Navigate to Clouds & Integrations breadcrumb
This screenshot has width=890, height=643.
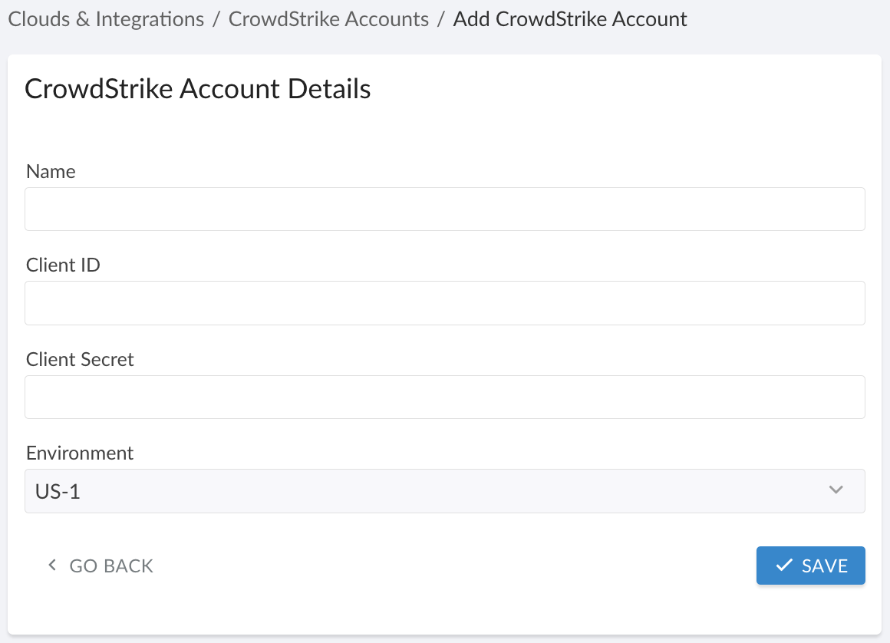point(106,18)
